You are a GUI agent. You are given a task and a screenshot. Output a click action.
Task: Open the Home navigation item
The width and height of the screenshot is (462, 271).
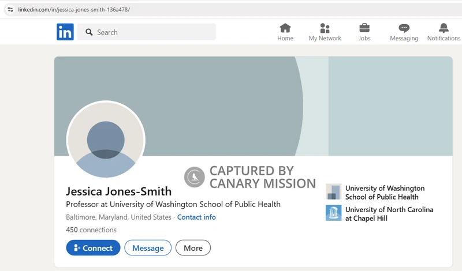285,32
